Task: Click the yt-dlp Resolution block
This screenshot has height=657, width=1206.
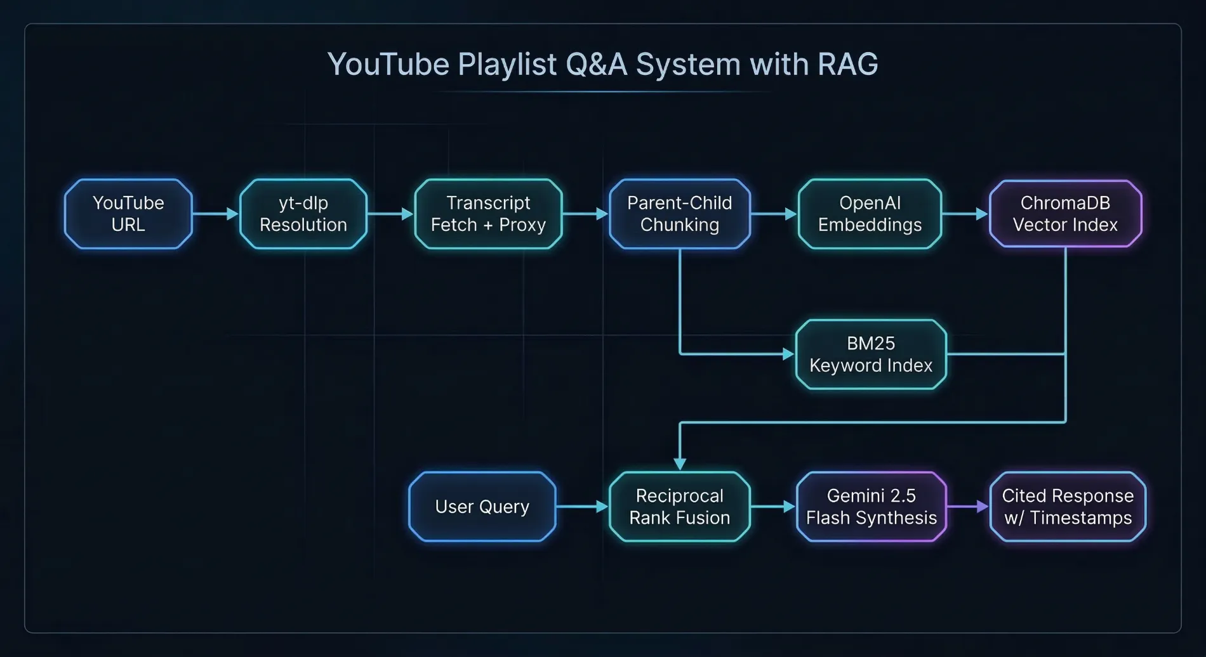Action: tap(303, 214)
